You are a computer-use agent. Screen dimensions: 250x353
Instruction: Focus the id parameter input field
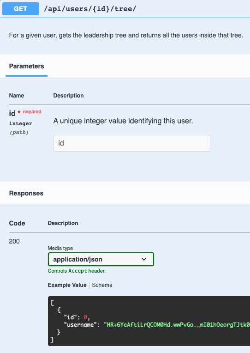(132, 143)
